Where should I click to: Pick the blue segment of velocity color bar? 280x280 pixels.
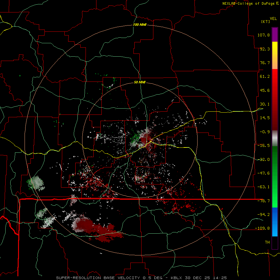(x=275, y=222)
